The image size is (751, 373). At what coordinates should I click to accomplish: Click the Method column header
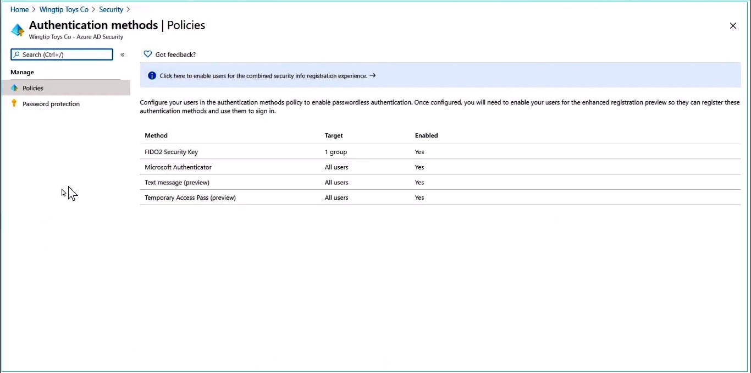pos(156,135)
